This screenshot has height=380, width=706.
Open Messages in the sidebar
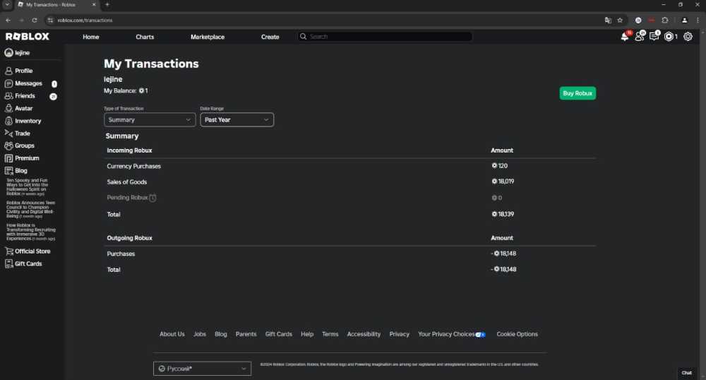28,83
